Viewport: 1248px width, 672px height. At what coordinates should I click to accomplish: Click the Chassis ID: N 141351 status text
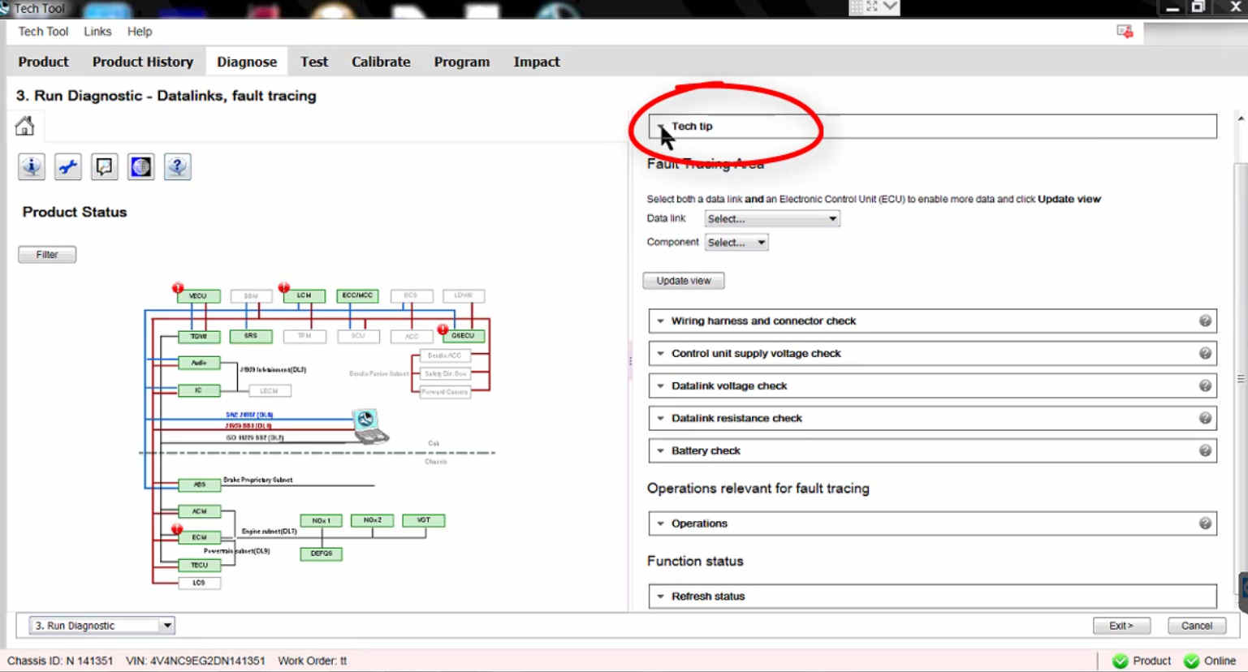60,661
